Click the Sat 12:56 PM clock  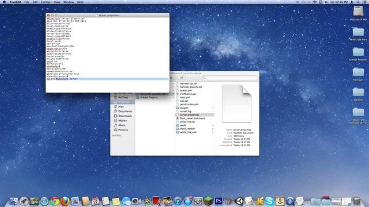point(339,2)
